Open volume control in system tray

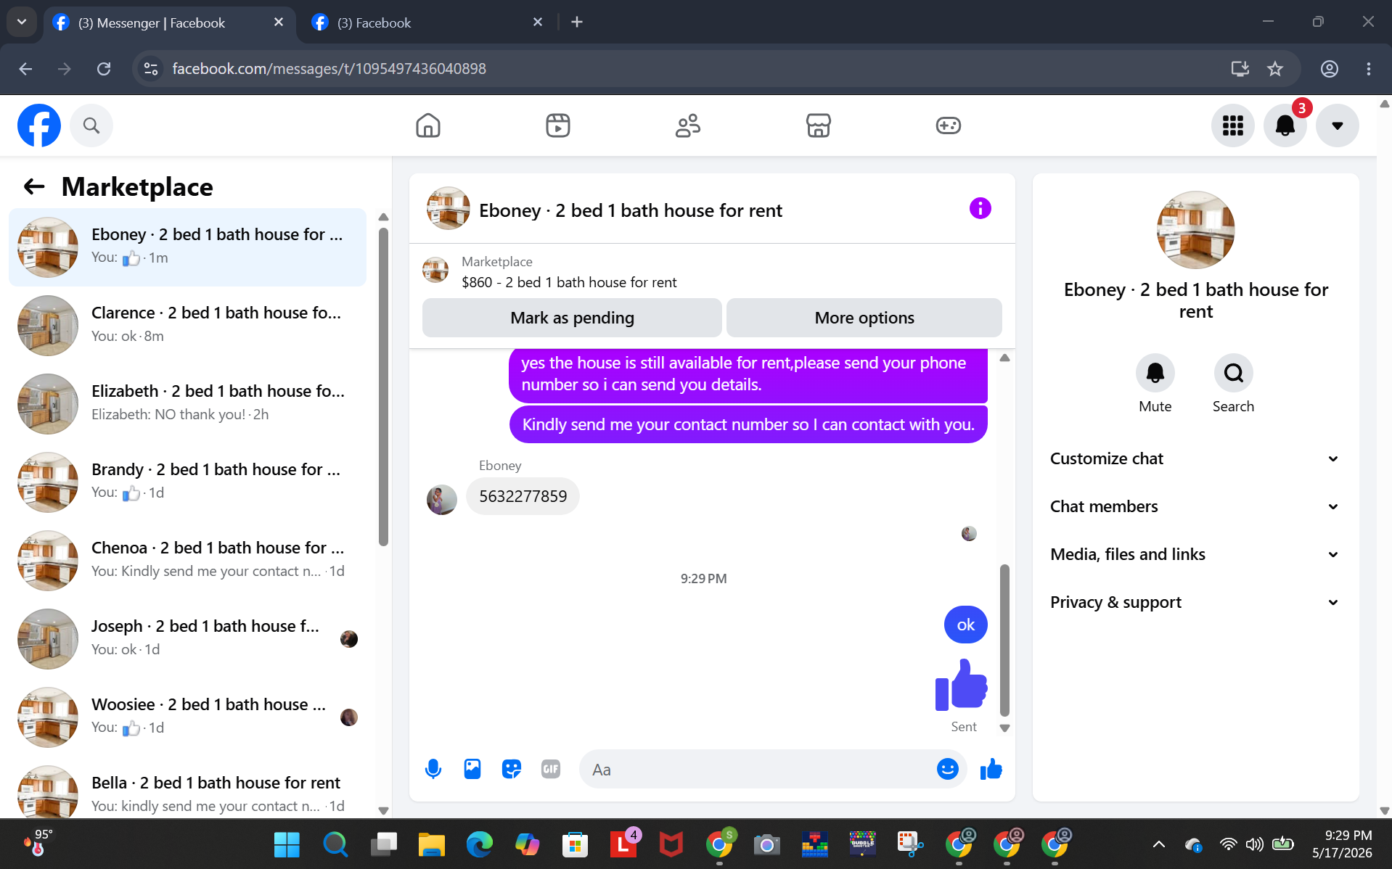[x=1255, y=844]
